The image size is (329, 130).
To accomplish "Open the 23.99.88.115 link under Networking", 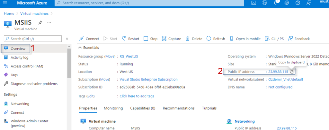I will [287, 128].
